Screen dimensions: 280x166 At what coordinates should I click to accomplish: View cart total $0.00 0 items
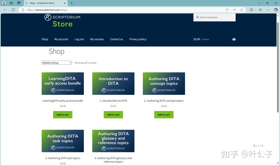pos(201,39)
